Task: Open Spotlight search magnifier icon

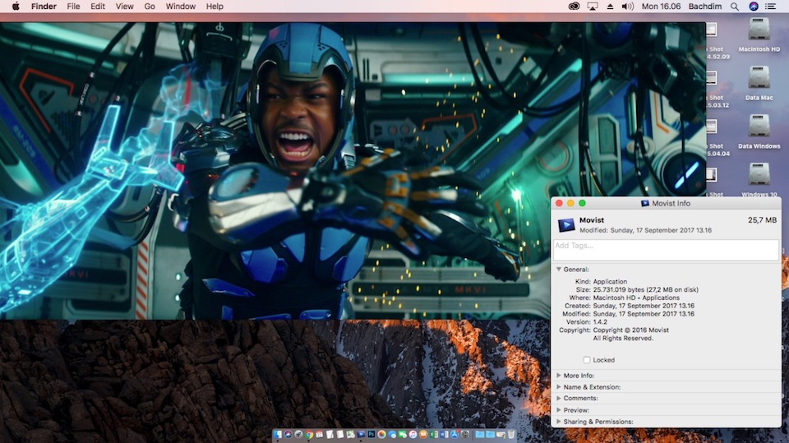Action: [x=736, y=7]
